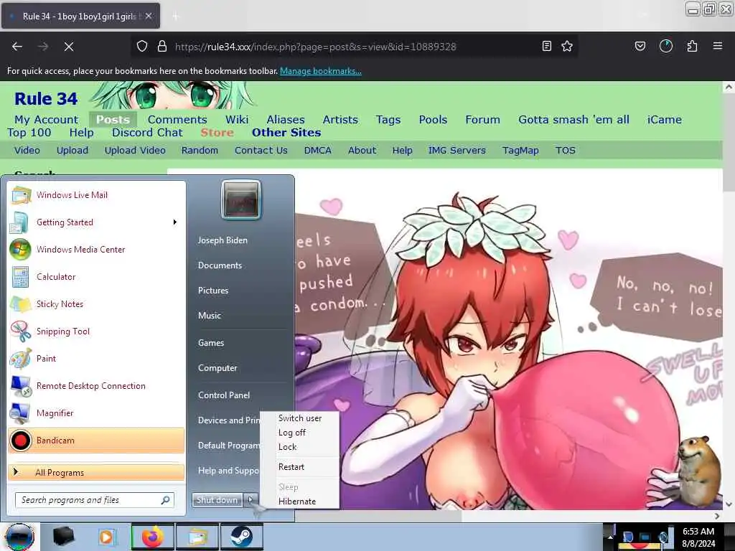Click the site security padlock icon
The width and height of the screenshot is (735, 551).
pos(161,46)
